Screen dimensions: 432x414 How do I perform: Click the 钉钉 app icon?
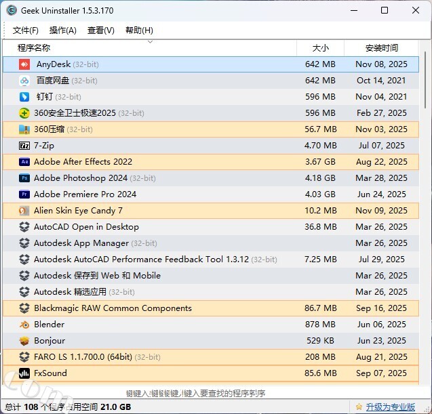click(24, 97)
